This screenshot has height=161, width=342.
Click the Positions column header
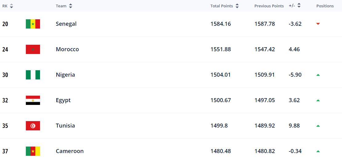coord(325,6)
